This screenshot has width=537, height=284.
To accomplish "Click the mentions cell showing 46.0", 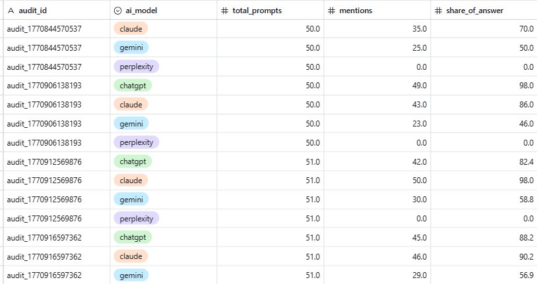I will point(377,256).
